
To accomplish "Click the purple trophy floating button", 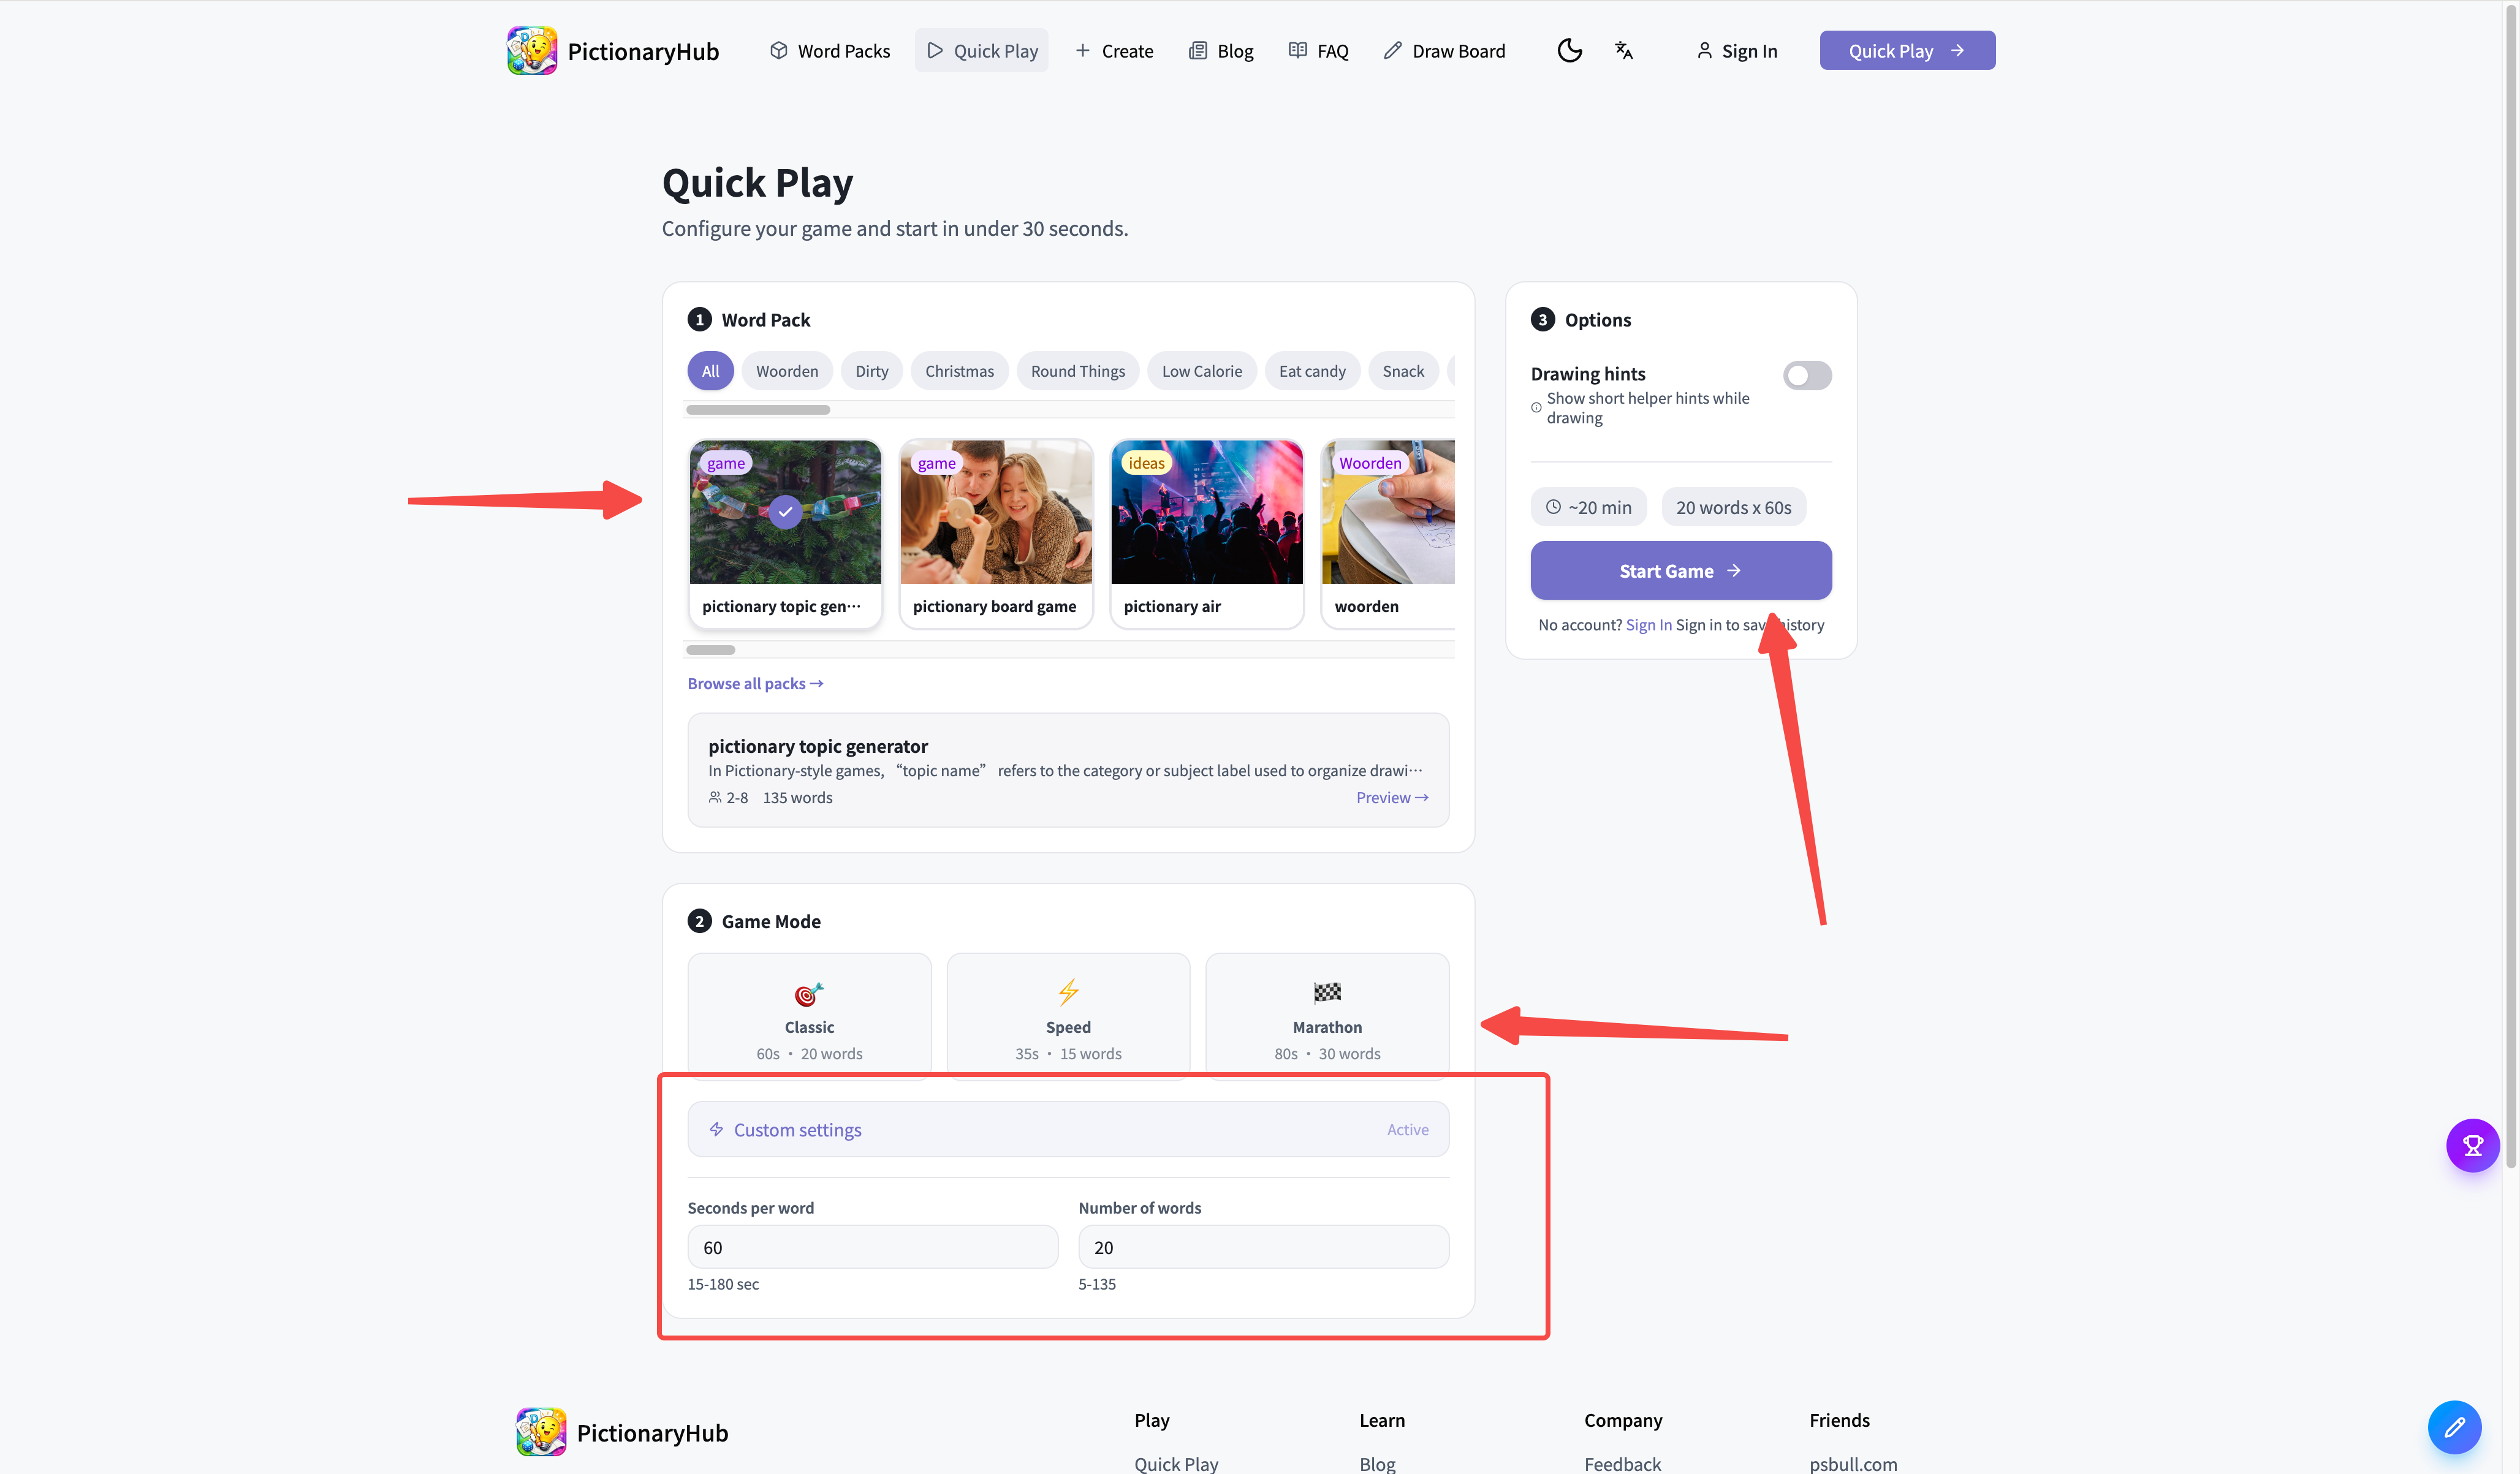I will coord(2472,1145).
